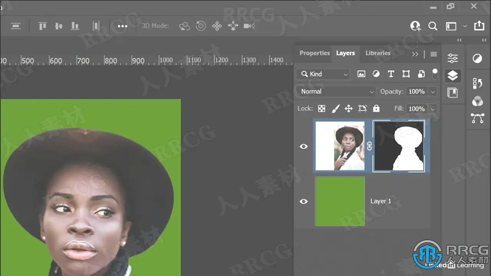Click the Fill 100% value field
Screen dimensions: 491x276
[x=417, y=109]
